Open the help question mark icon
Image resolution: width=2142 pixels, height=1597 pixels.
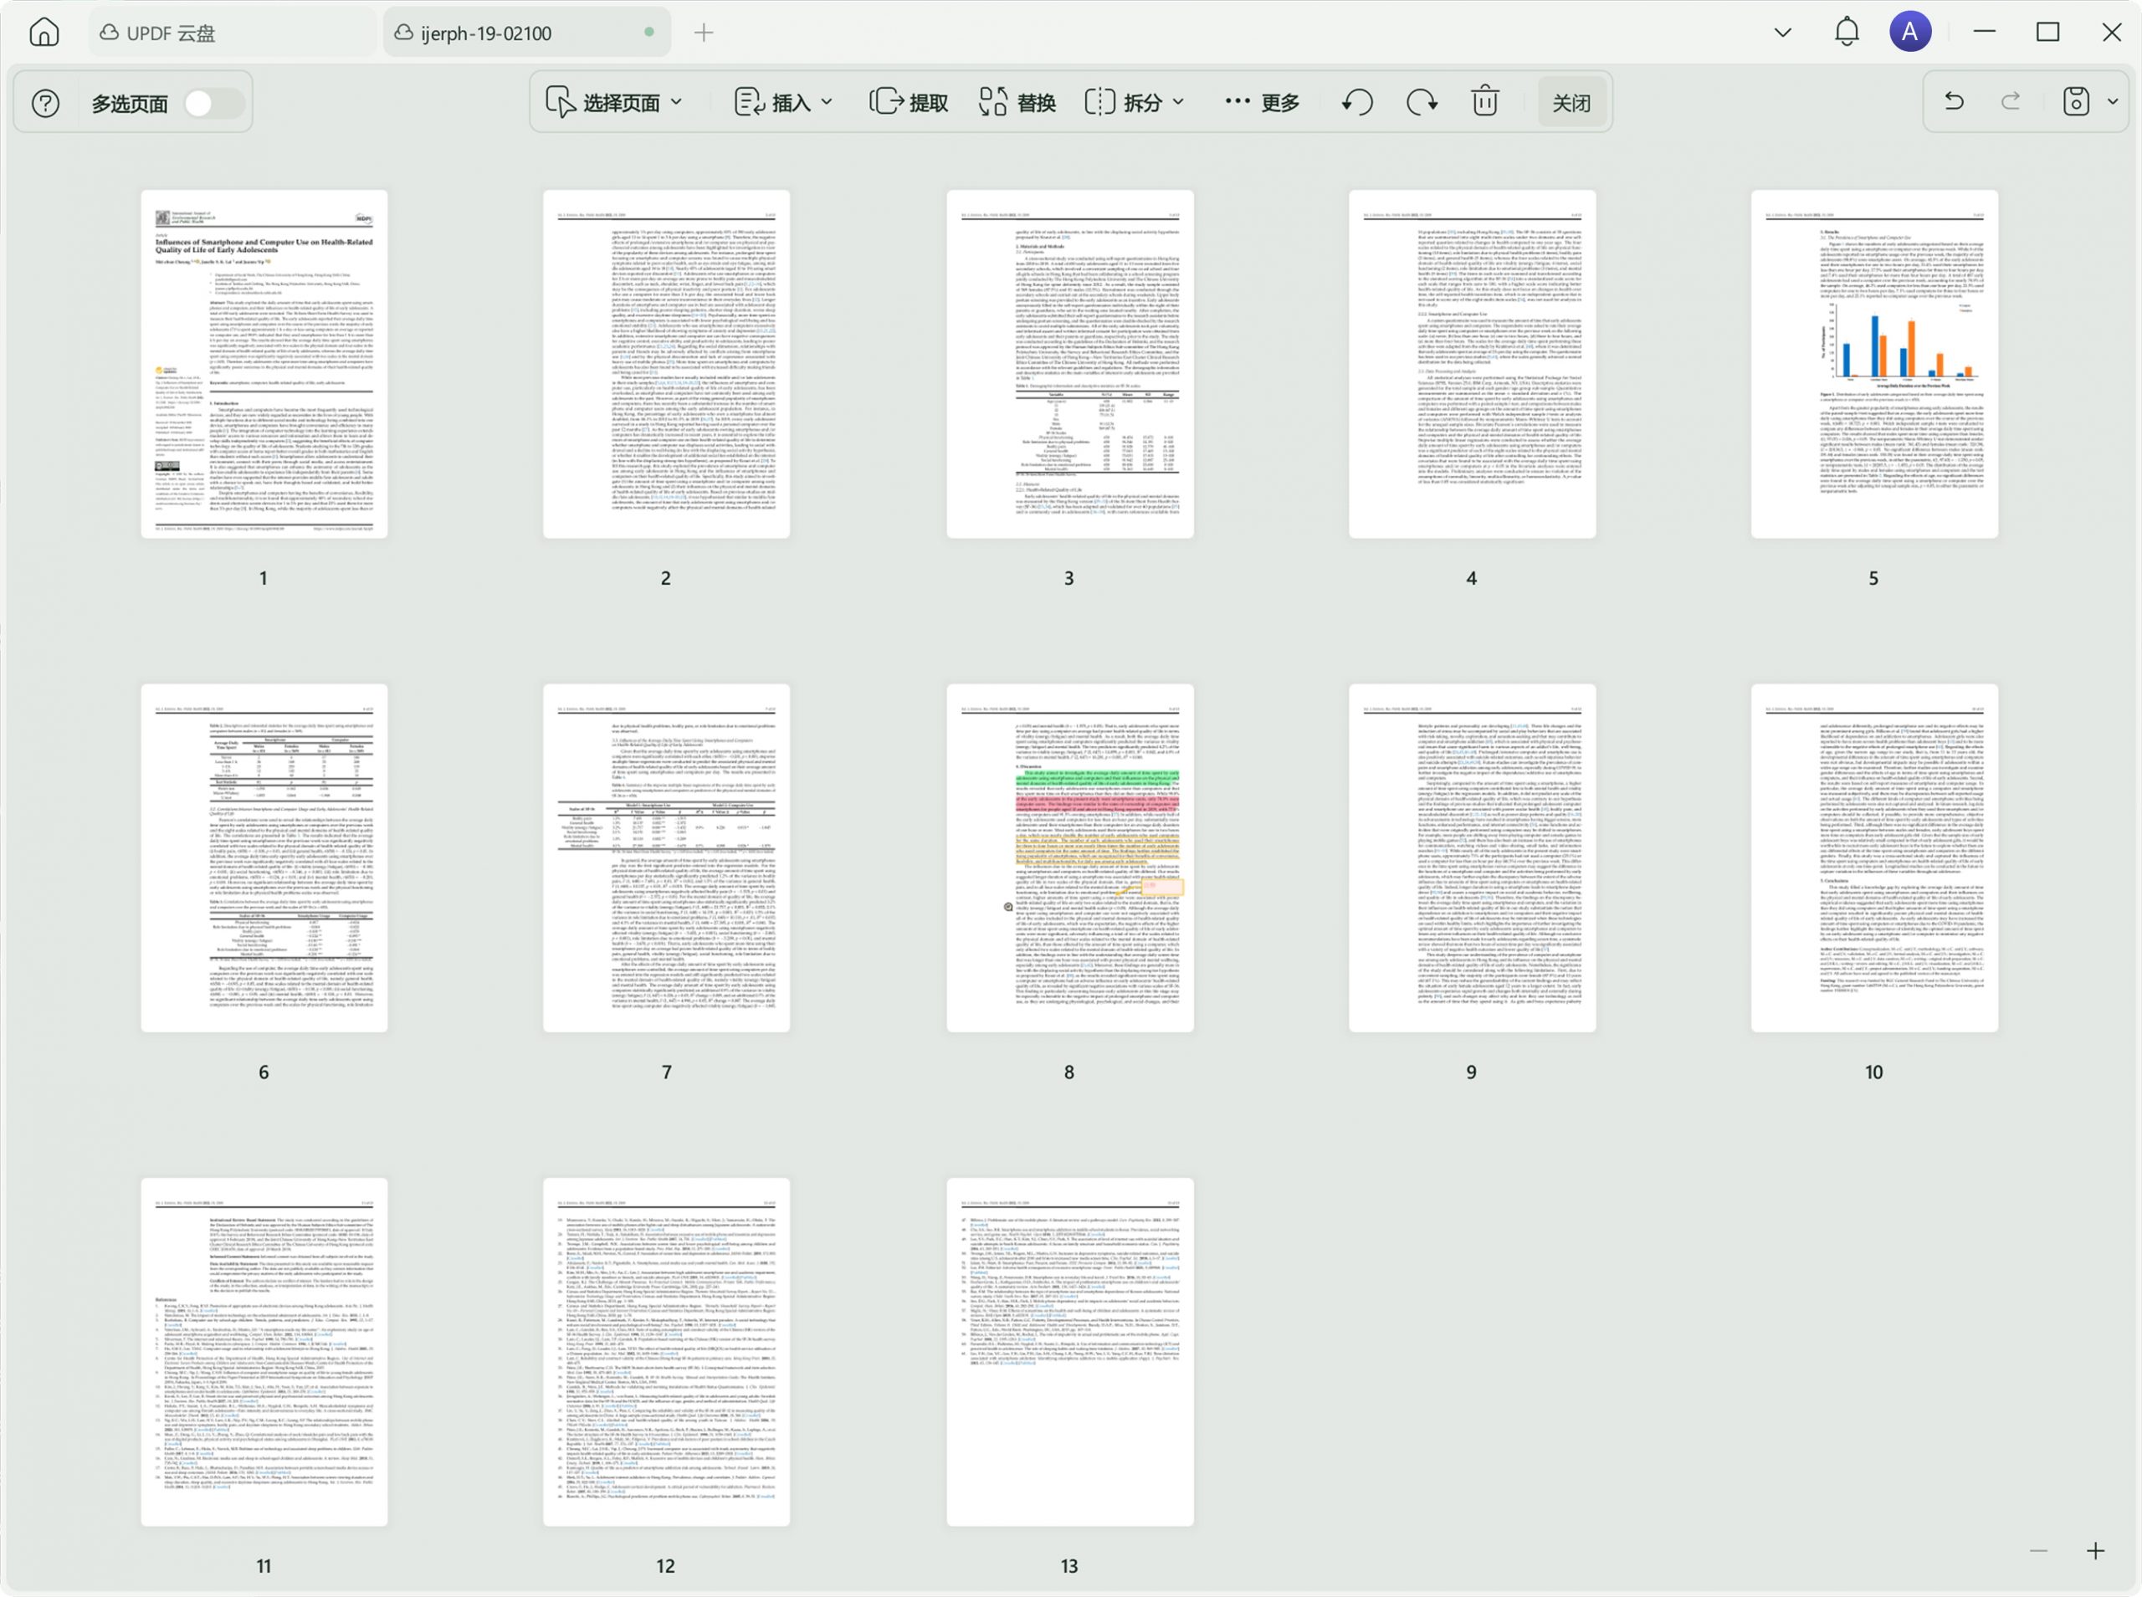pos(45,102)
